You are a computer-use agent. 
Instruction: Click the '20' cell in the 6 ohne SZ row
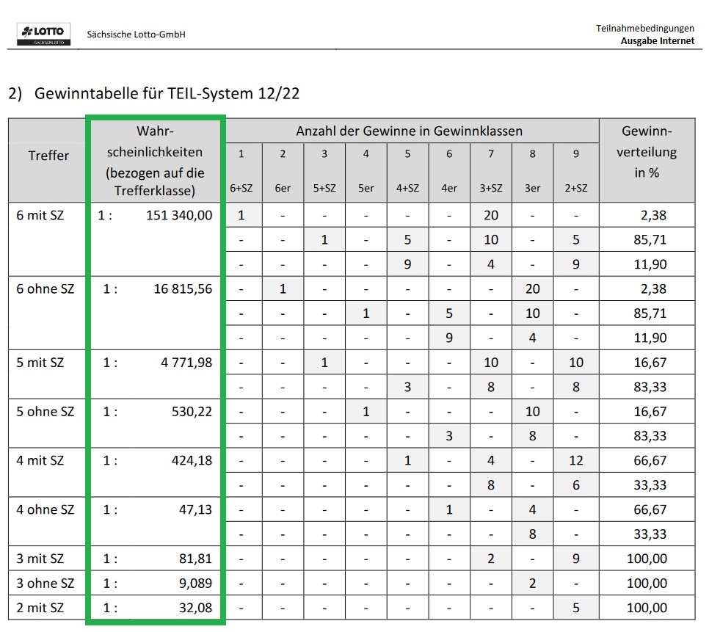tap(533, 289)
